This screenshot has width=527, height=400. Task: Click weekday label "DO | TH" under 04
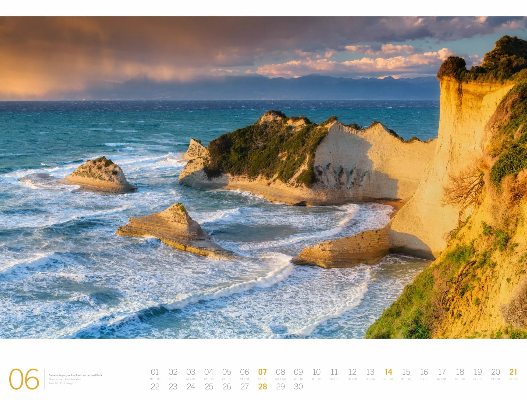click(x=209, y=379)
